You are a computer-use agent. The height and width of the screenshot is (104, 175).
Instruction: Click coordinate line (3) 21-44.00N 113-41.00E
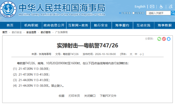pos(31,80)
